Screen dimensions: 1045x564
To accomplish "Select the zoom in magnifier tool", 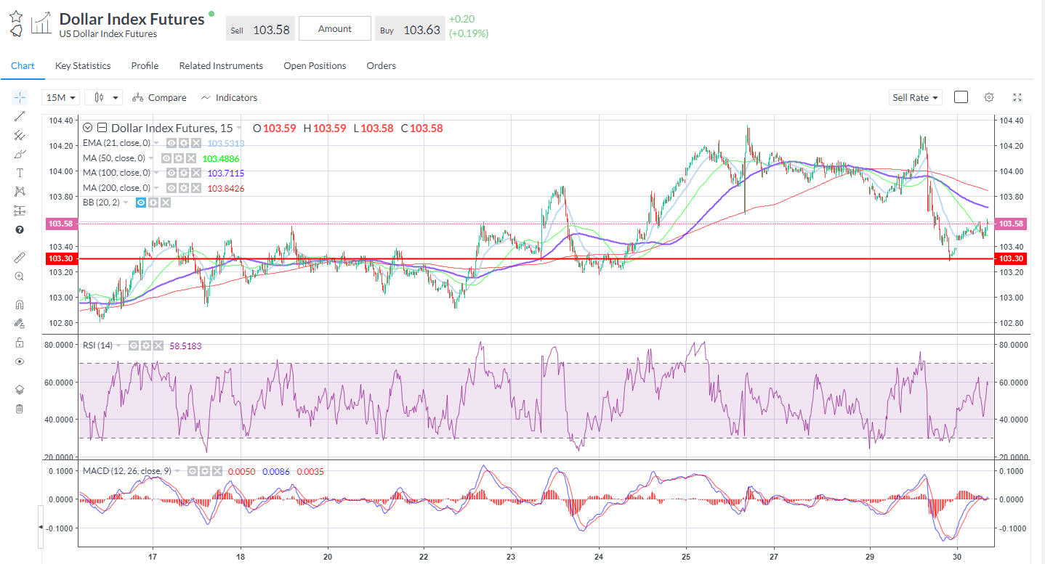I will (20, 277).
